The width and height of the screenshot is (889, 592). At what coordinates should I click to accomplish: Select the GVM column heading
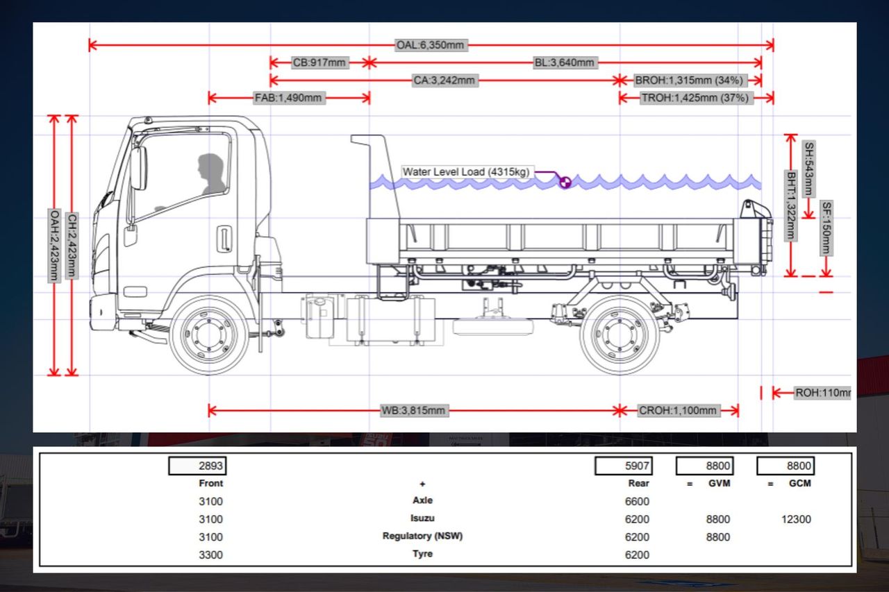click(719, 483)
